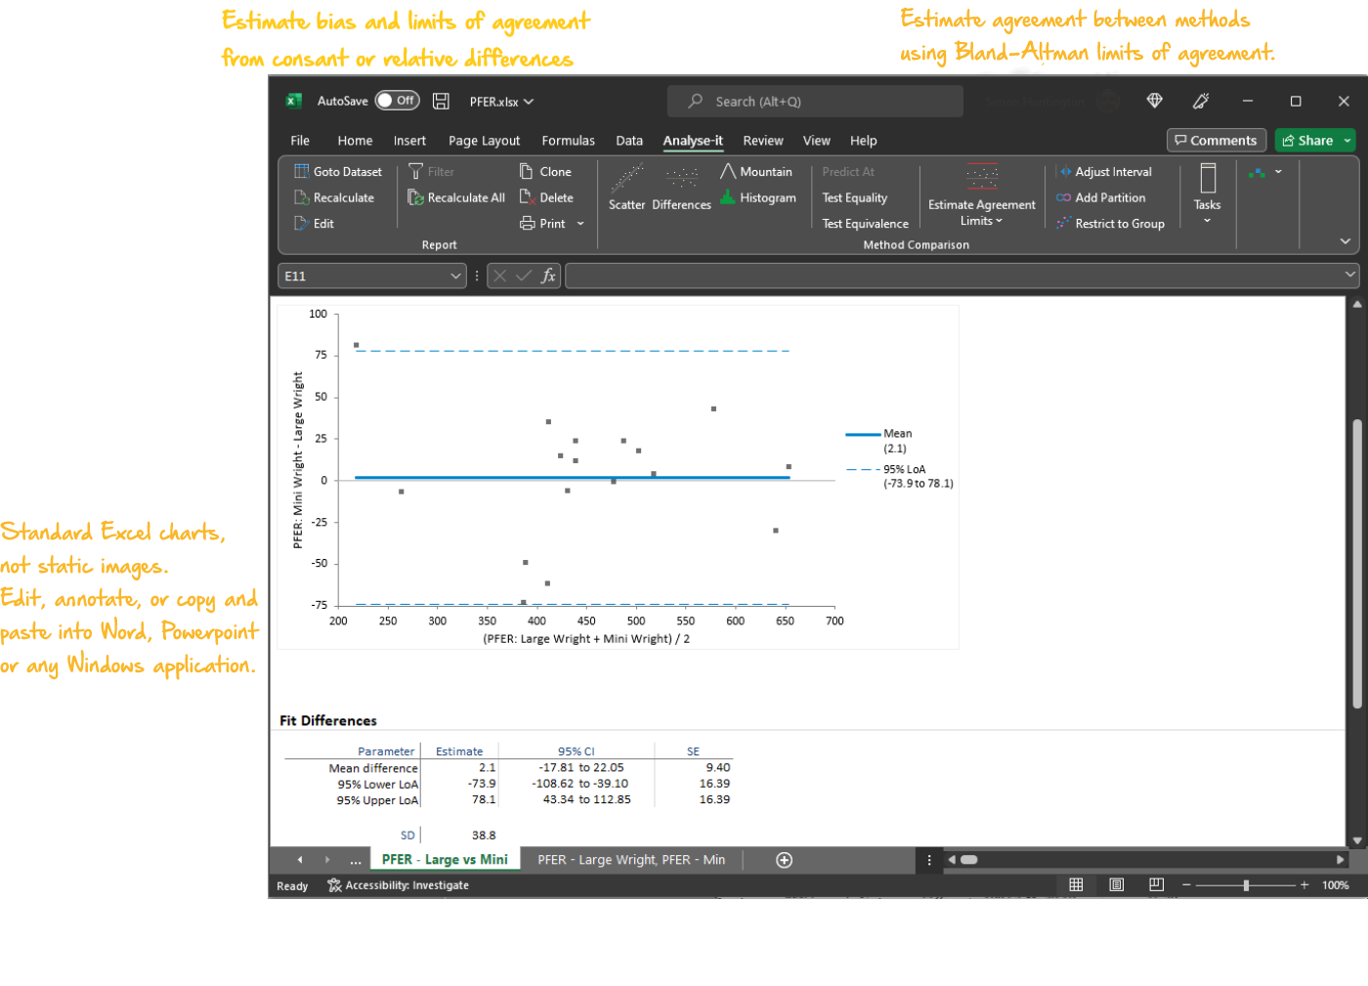The width and height of the screenshot is (1368, 986).
Task: Expand the Print dropdown arrow
Action: 580,224
